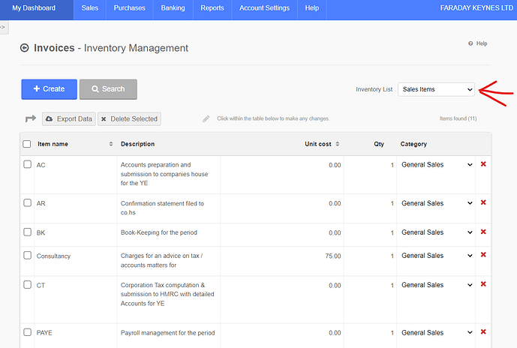Open the Category dropdown for AC row
The height and width of the screenshot is (348, 517).
point(437,165)
